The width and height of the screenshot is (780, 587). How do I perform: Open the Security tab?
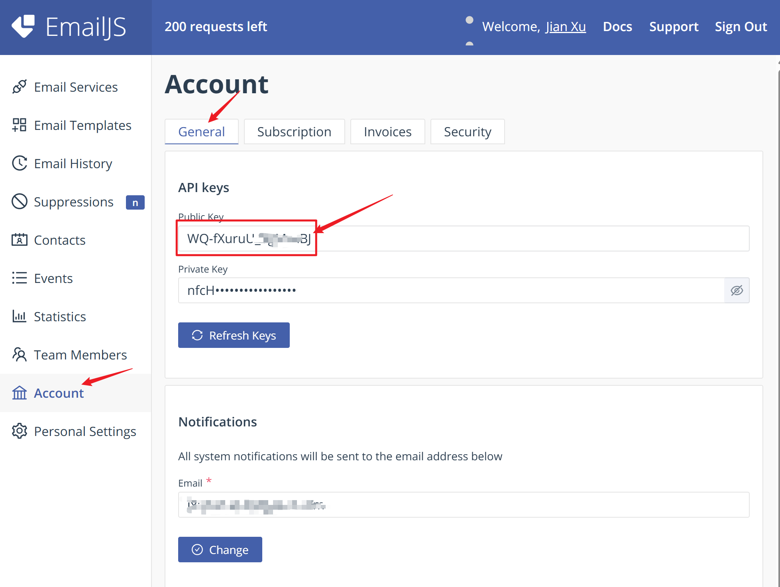click(x=468, y=132)
